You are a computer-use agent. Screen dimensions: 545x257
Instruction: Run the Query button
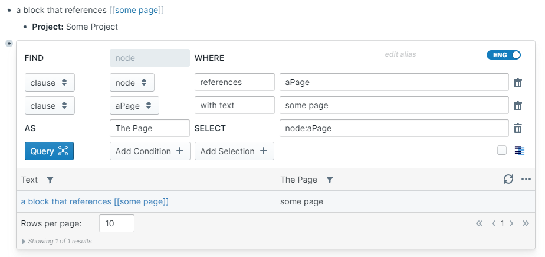click(x=49, y=151)
